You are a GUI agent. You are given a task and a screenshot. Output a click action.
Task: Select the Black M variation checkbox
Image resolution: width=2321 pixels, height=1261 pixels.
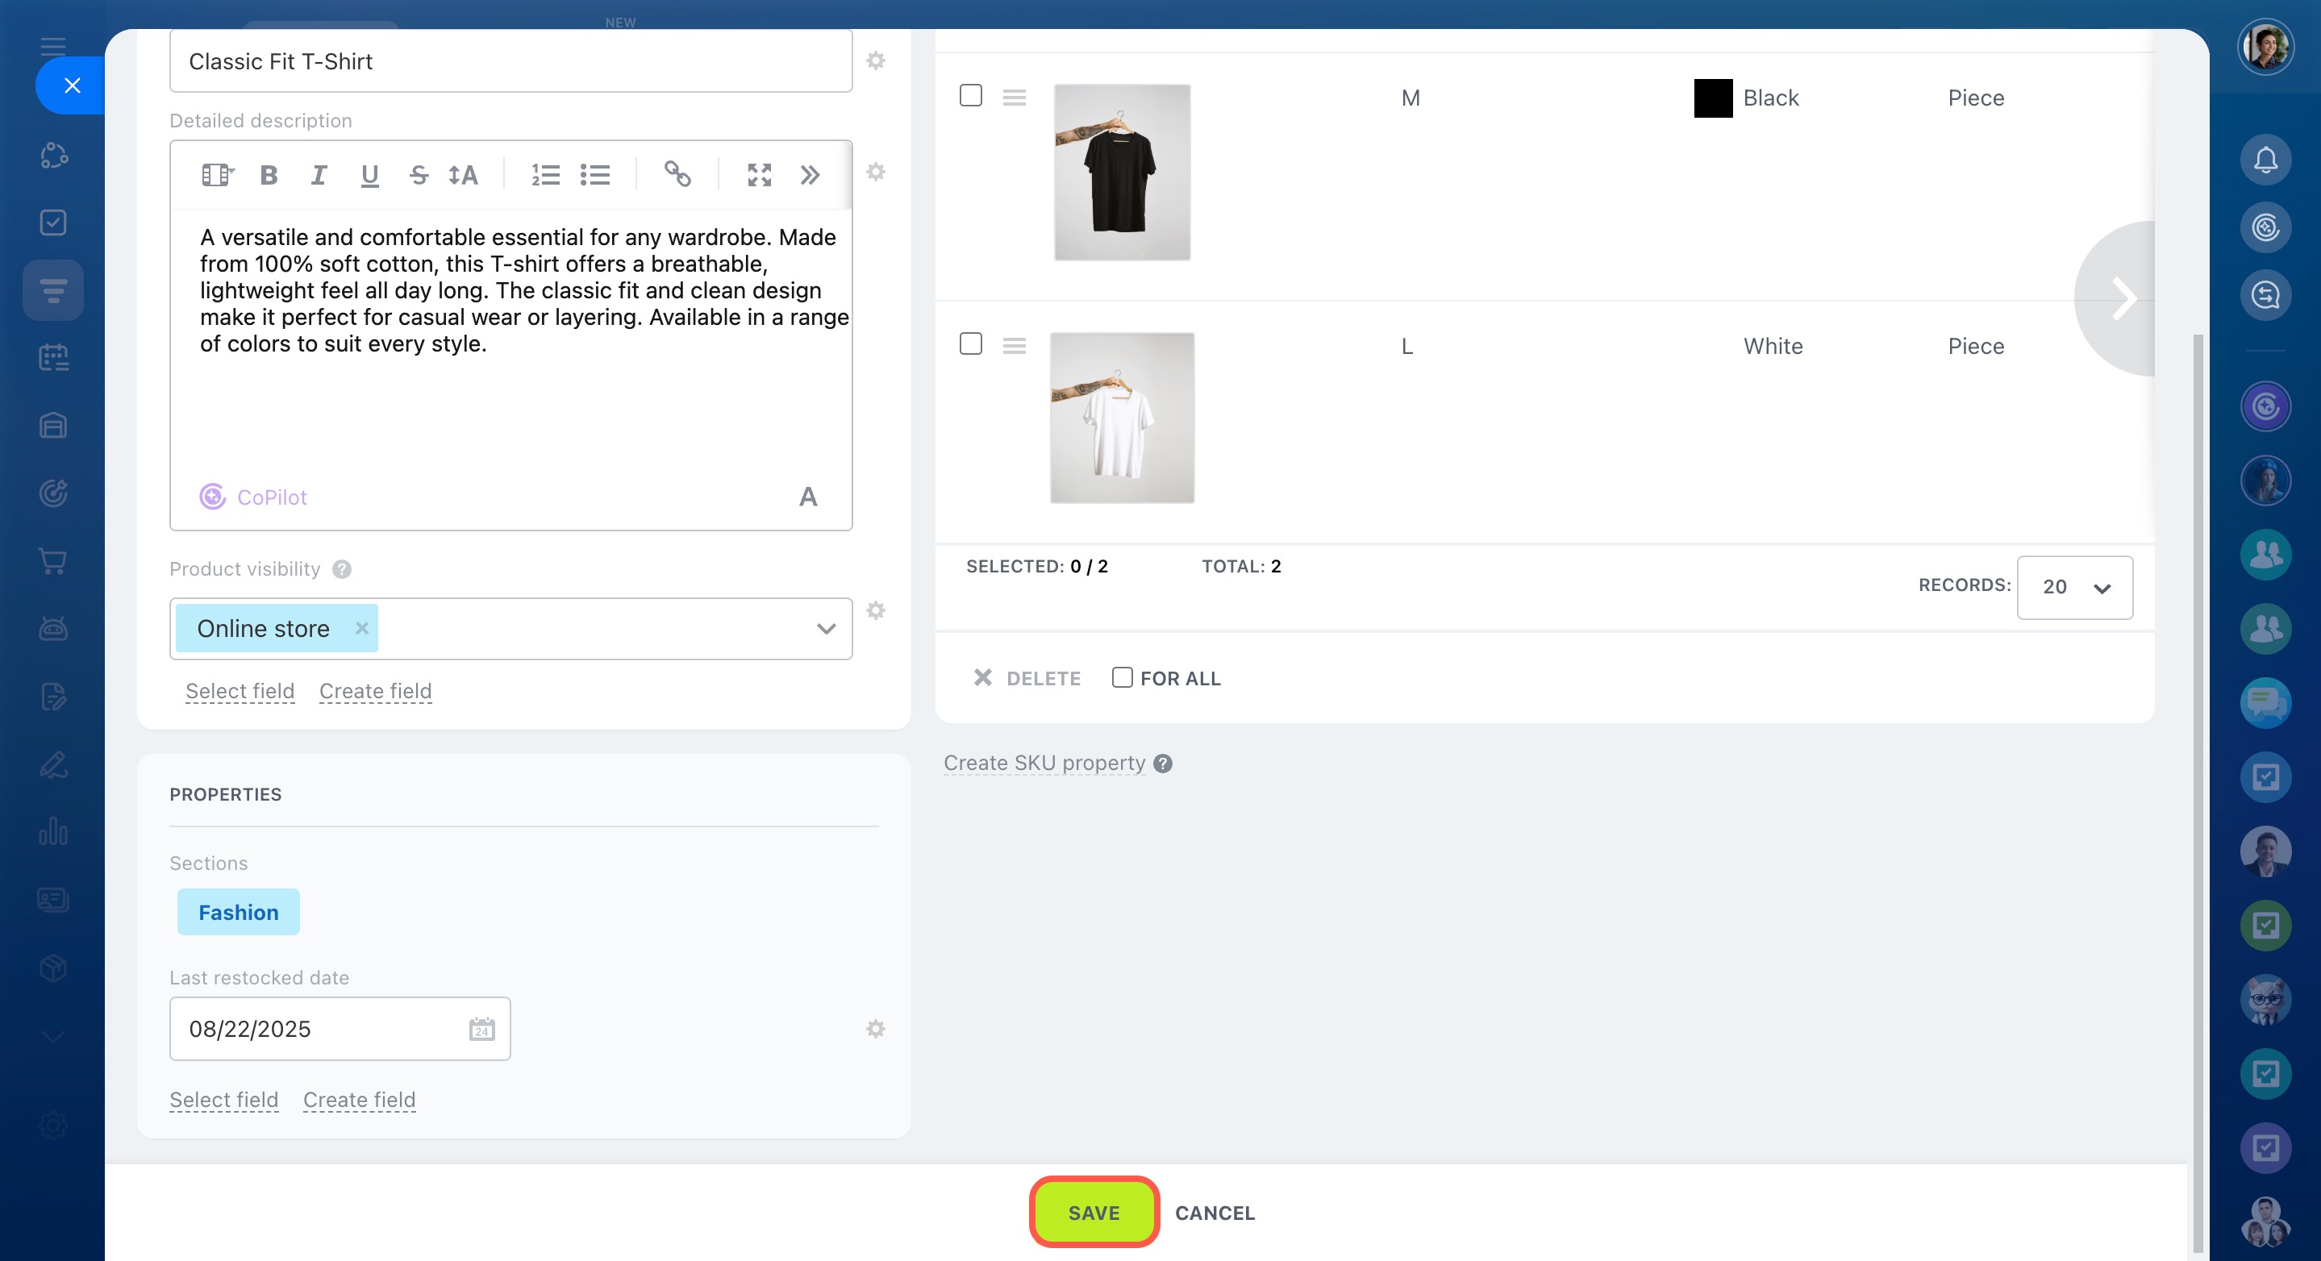tap(970, 95)
